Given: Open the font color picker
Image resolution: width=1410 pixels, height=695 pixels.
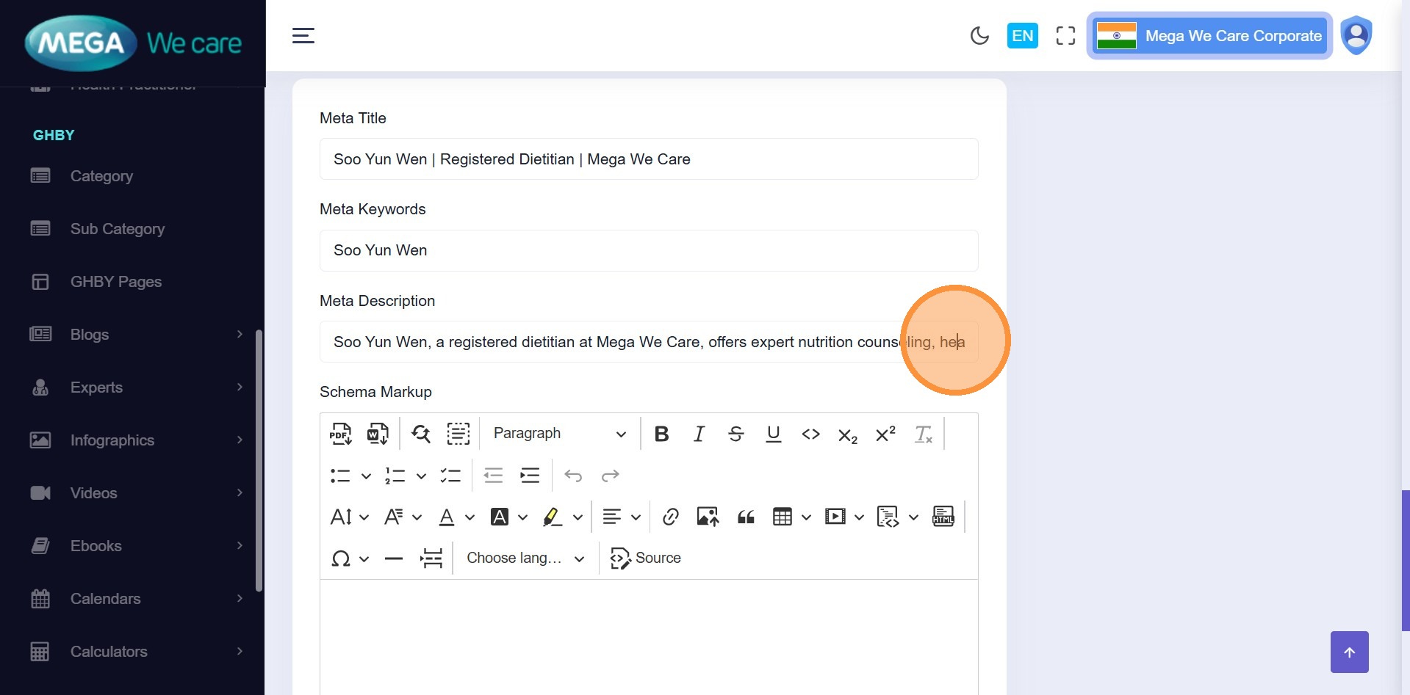Looking at the screenshot, I should pos(447,517).
